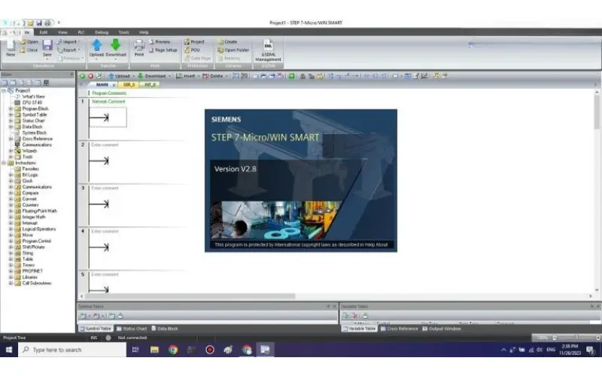Click the Open button in ribbon
Image resolution: width=602 pixels, height=376 pixels.
tap(29, 42)
